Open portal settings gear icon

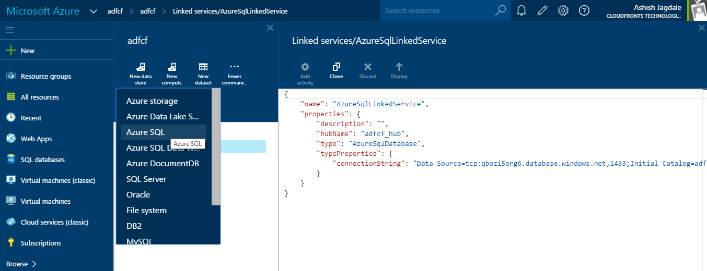tap(563, 10)
